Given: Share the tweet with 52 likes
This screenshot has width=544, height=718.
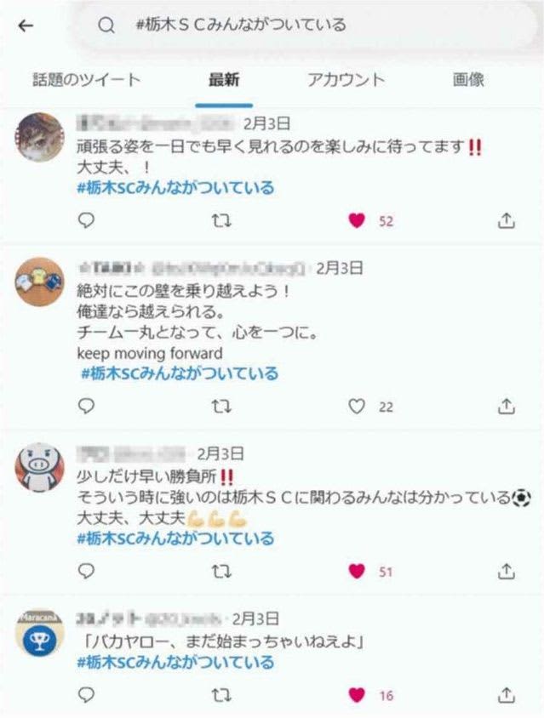Looking at the screenshot, I should tap(506, 220).
